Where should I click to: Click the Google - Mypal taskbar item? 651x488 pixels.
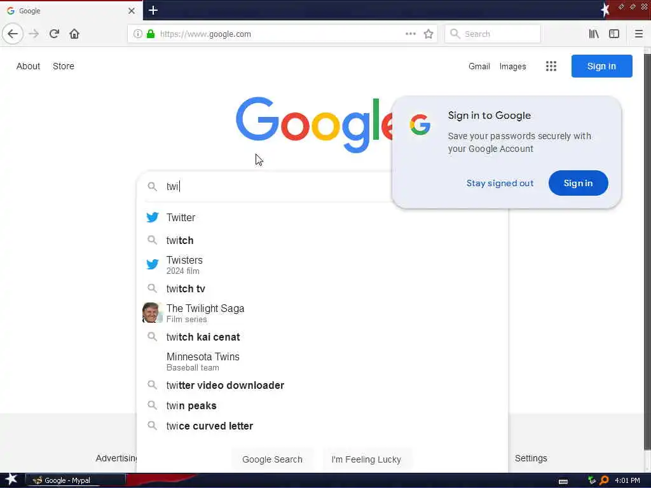[x=76, y=480]
